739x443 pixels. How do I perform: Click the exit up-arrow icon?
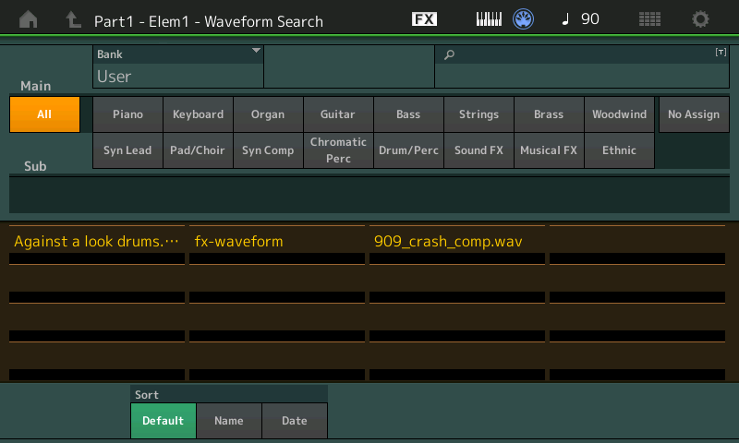(x=73, y=19)
